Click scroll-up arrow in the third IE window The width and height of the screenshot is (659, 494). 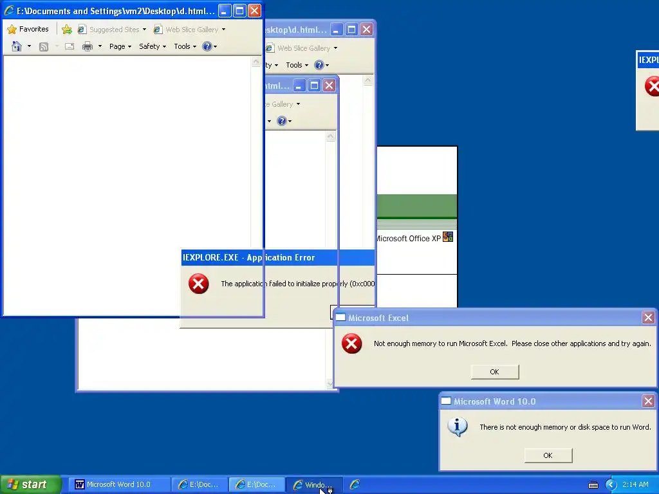[331, 136]
